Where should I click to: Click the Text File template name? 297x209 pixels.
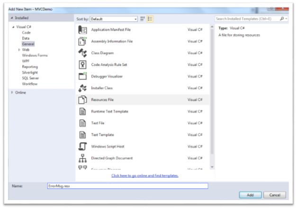(x=98, y=123)
